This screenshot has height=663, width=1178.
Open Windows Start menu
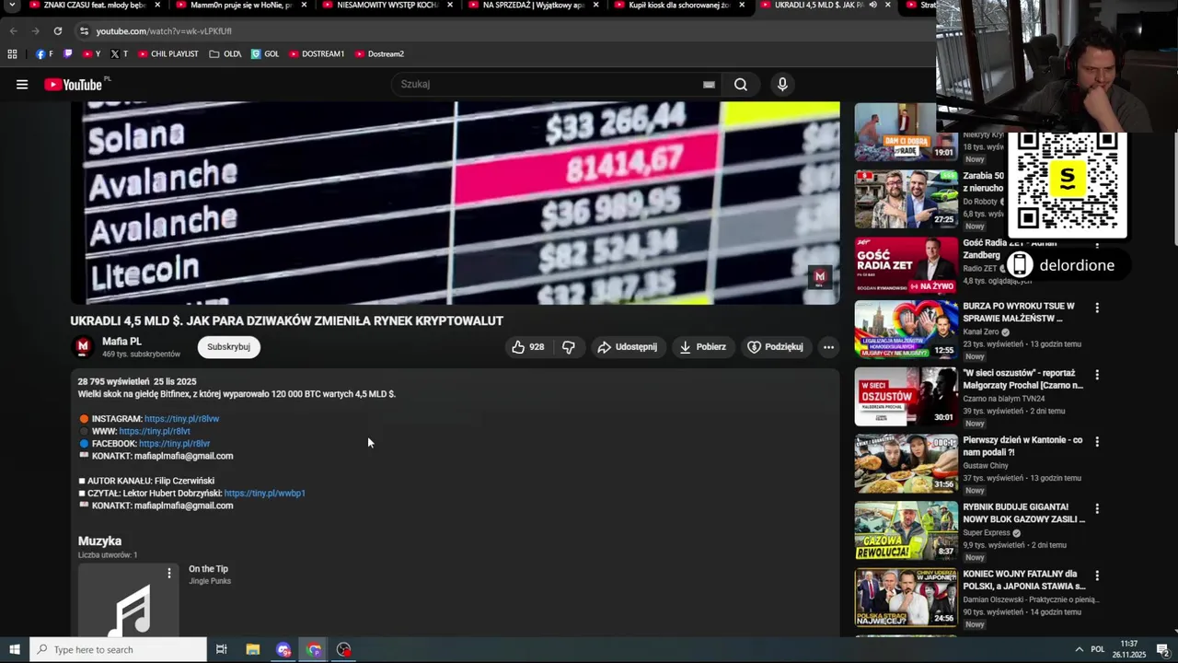14,649
